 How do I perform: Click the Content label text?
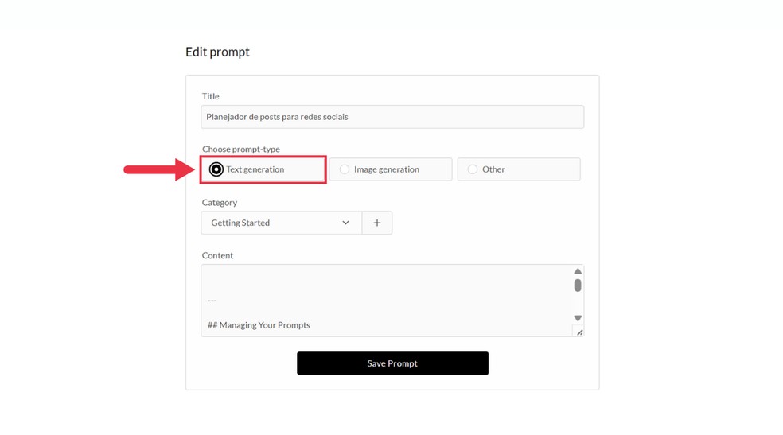pos(218,255)
